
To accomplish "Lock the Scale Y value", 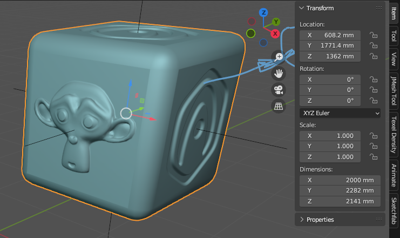I will 374,146.
